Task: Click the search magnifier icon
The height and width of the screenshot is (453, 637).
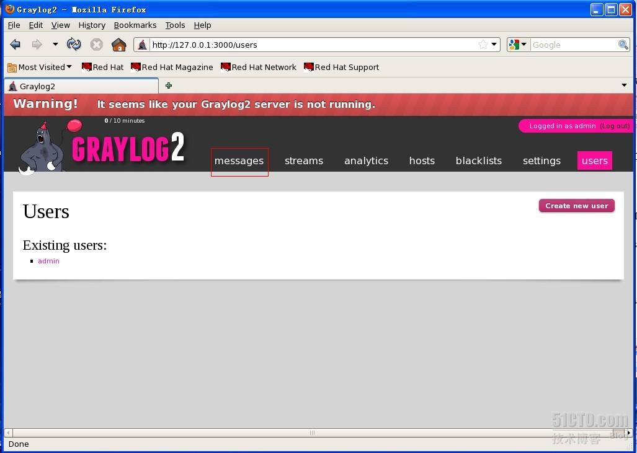Action: coord(623,45)
